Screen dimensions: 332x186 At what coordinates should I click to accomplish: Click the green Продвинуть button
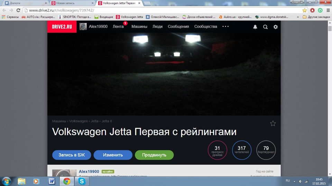tap(154, 155)
